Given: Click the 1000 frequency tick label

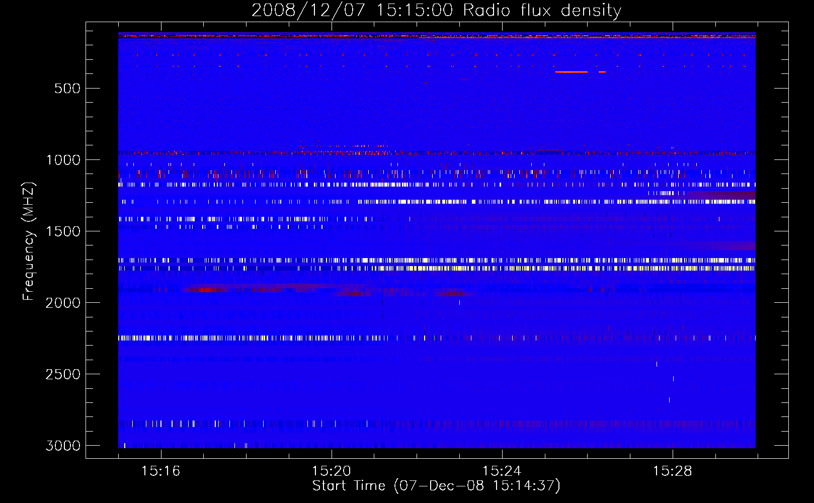Looking at the screenshot, I should point(63,160).
